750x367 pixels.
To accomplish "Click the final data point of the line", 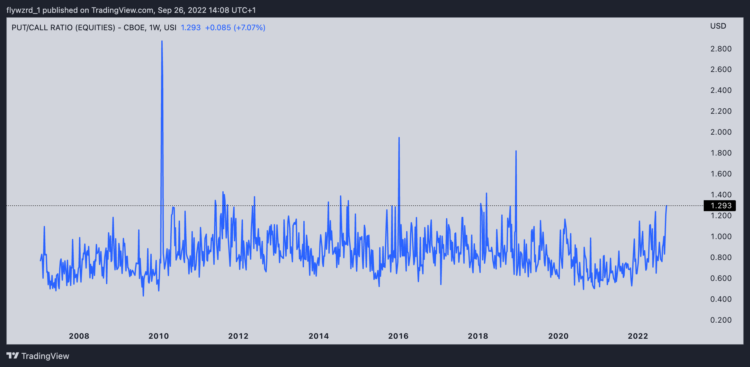I will 666,206.
